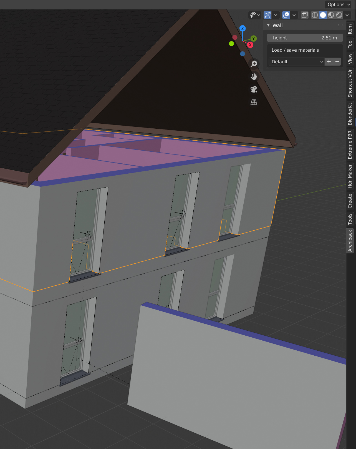Switch to Solid viewport shading
The height and width of the screenshot is (449, 356).
point(323,15)
